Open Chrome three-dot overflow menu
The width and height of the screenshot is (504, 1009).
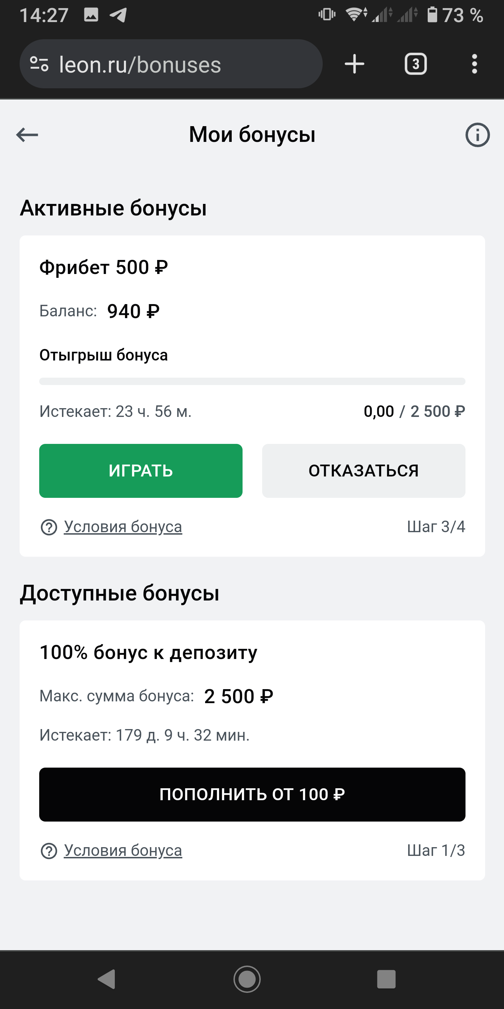click(x=474, y=64)
